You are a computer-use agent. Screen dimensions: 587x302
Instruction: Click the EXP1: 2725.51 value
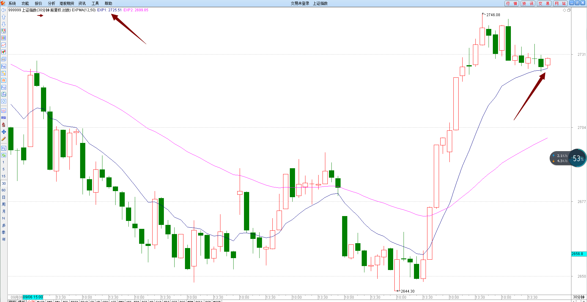point(109,10)
